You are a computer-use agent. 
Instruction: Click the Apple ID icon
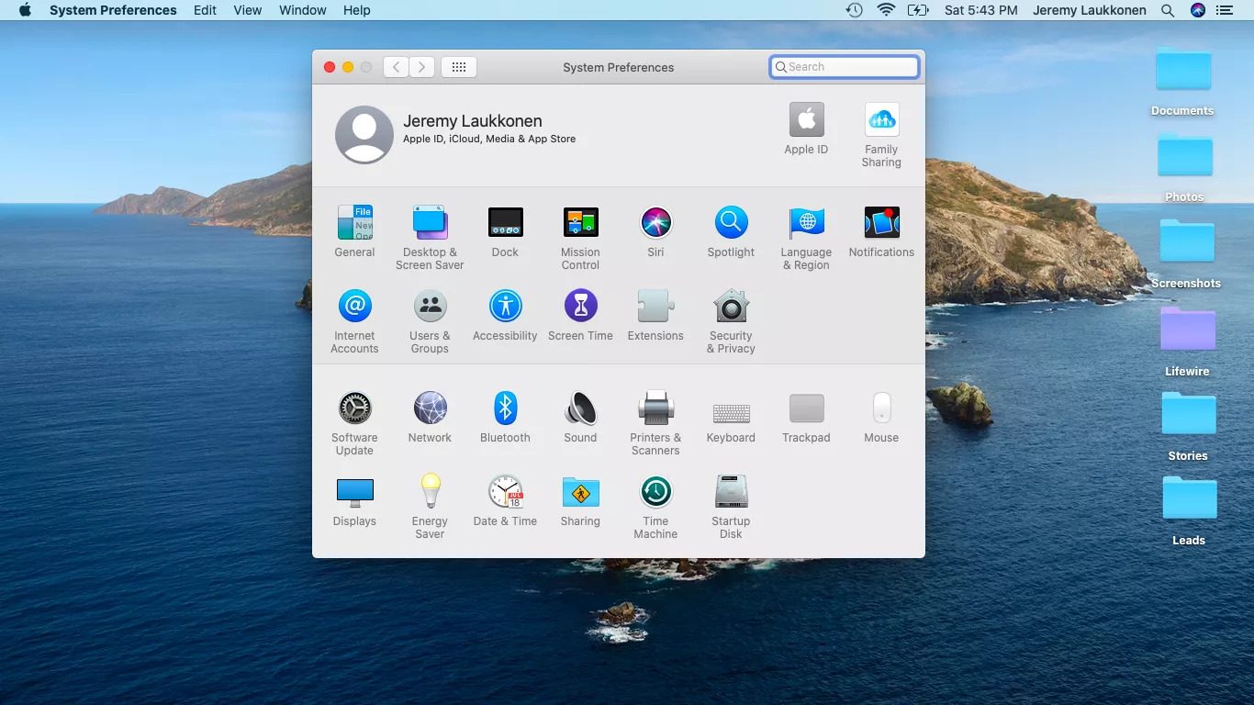pos(806,120)
